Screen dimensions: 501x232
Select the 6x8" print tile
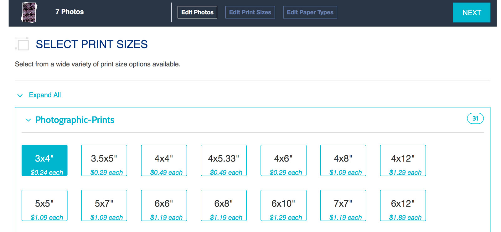click(224, 205)
